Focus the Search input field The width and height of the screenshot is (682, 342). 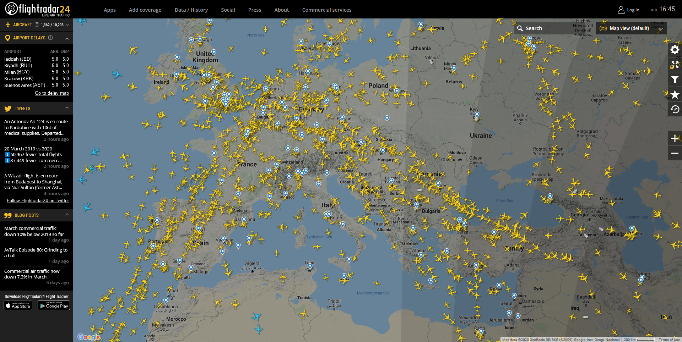(555, 28)
